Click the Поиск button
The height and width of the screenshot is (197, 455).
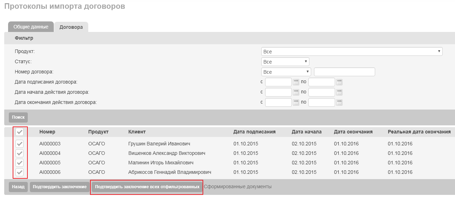tap(18, 117)
